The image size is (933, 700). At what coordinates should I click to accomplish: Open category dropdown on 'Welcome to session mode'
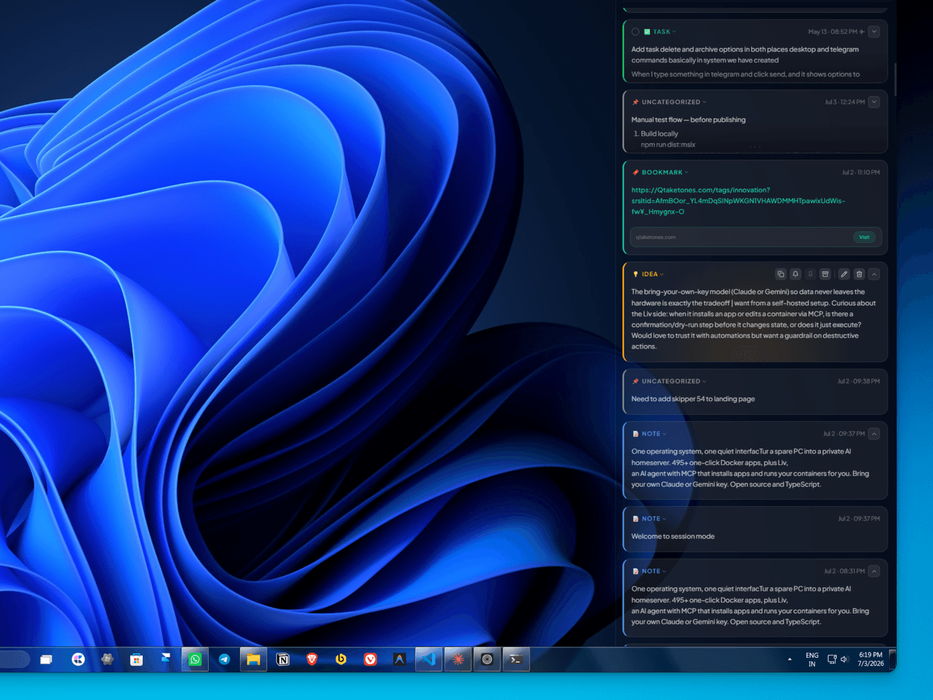(x=649, y=519)
